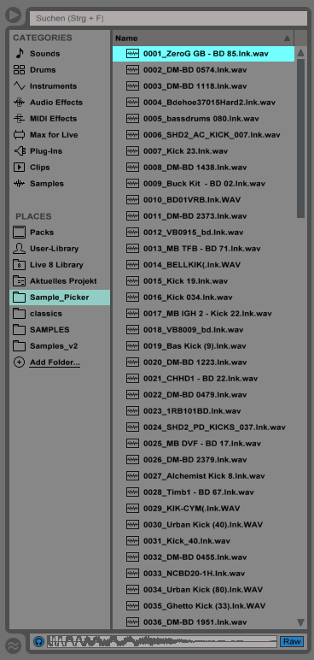Image resolution: width=314 pixels, height=660 pixels.
Task: Sort by the Name column header
Action: 203,38
